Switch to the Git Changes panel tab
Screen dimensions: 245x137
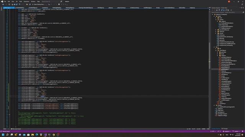pyautogui.click(x=224, y=129)
